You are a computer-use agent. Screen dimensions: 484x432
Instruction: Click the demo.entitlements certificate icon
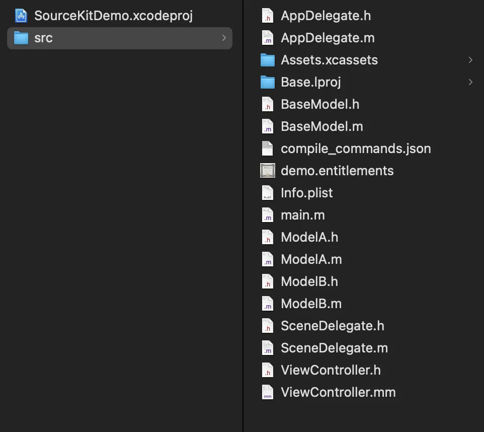[268, 171]
